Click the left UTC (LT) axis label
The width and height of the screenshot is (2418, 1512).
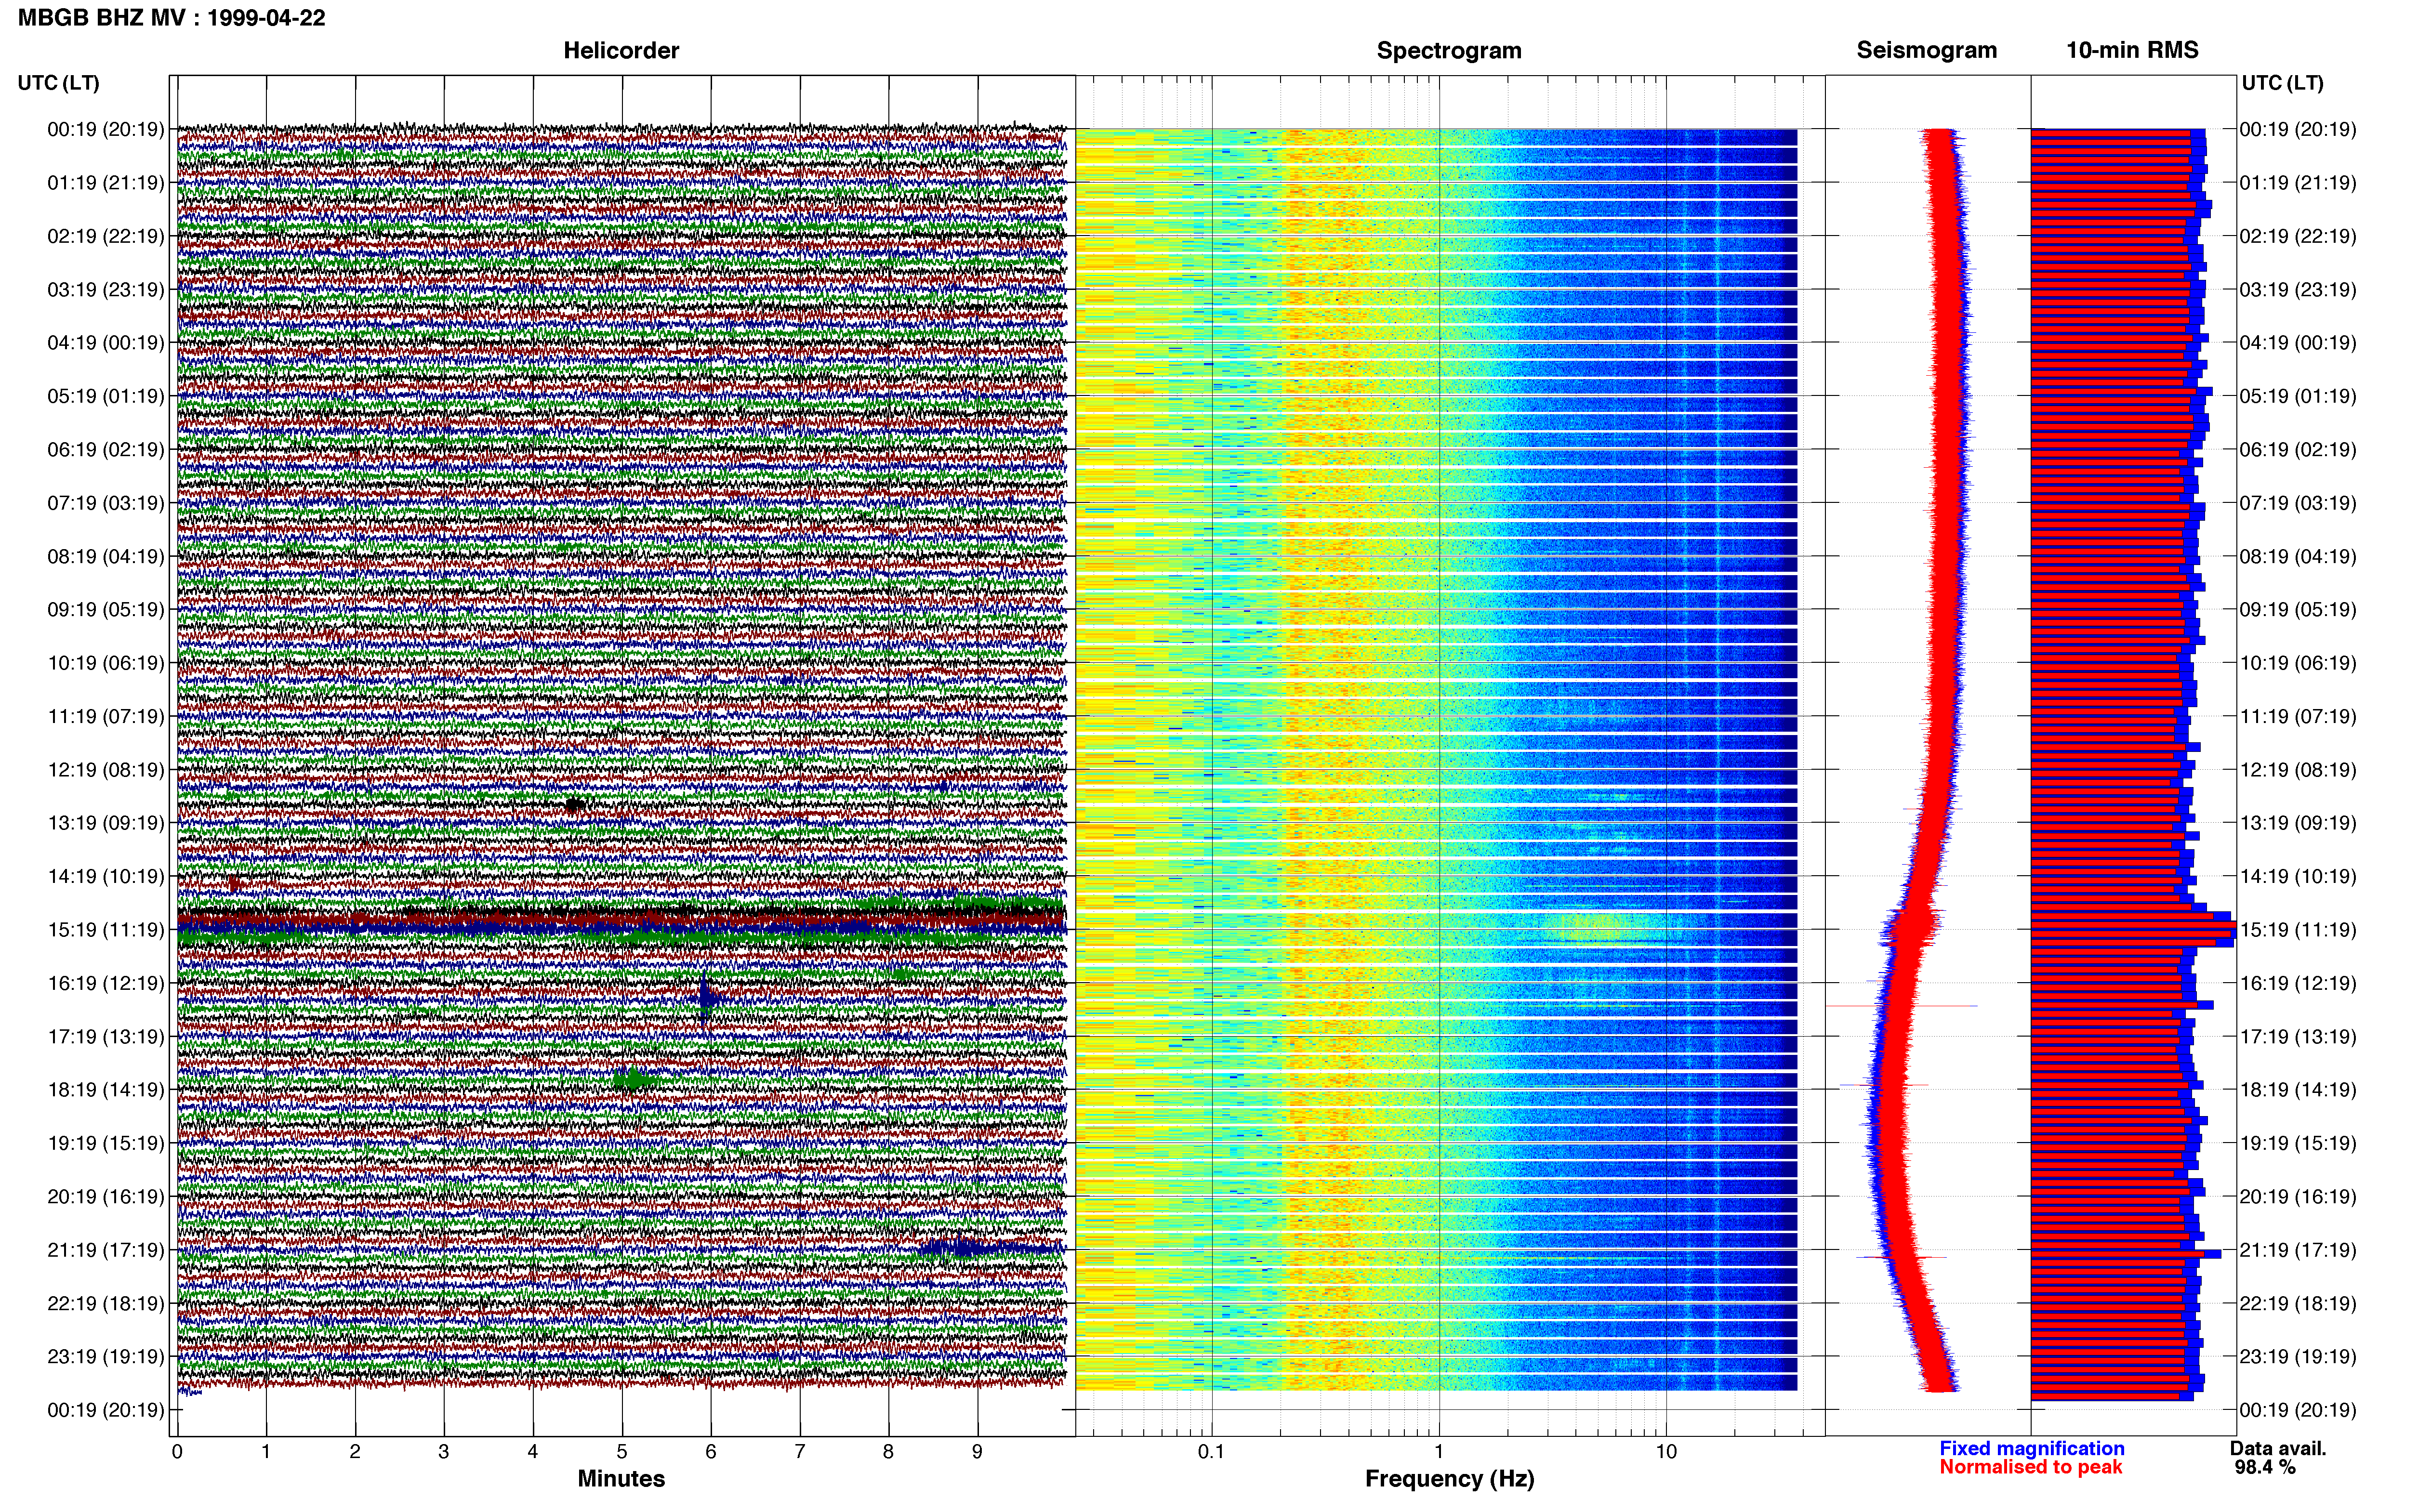[x=59, y=83]
